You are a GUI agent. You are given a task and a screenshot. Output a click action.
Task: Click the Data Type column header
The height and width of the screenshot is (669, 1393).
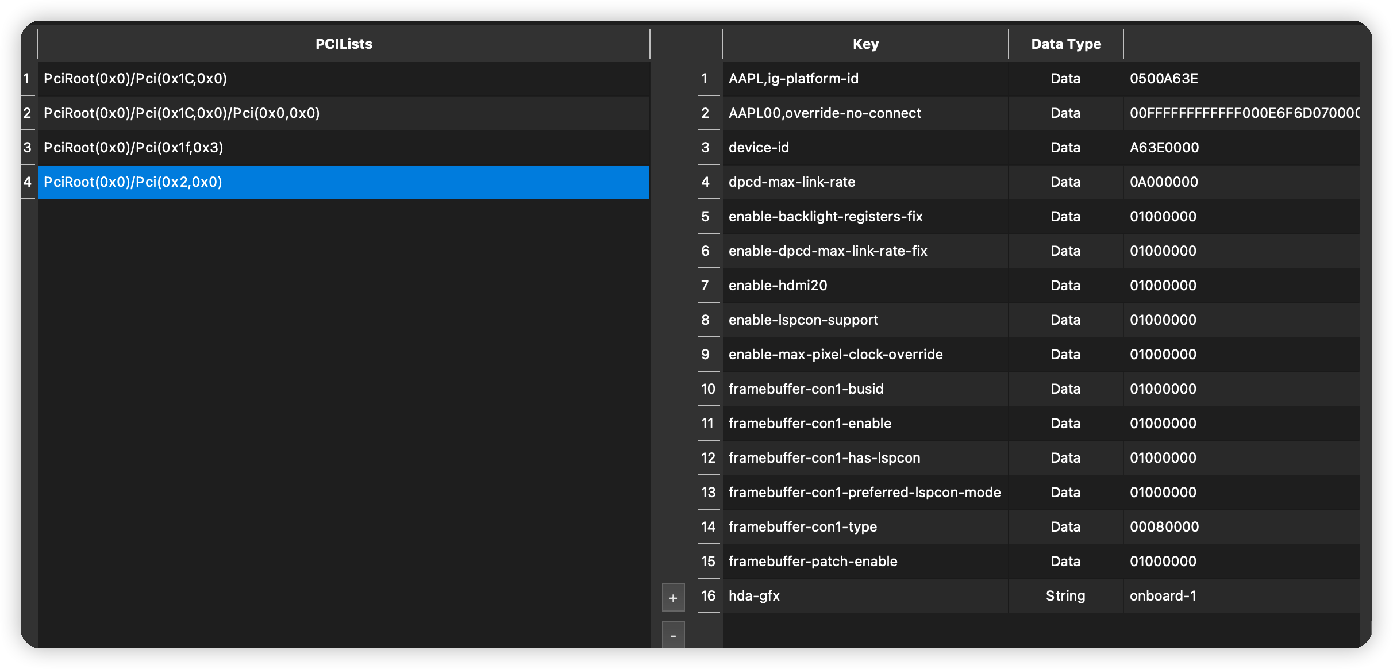tap(1066, 44)
